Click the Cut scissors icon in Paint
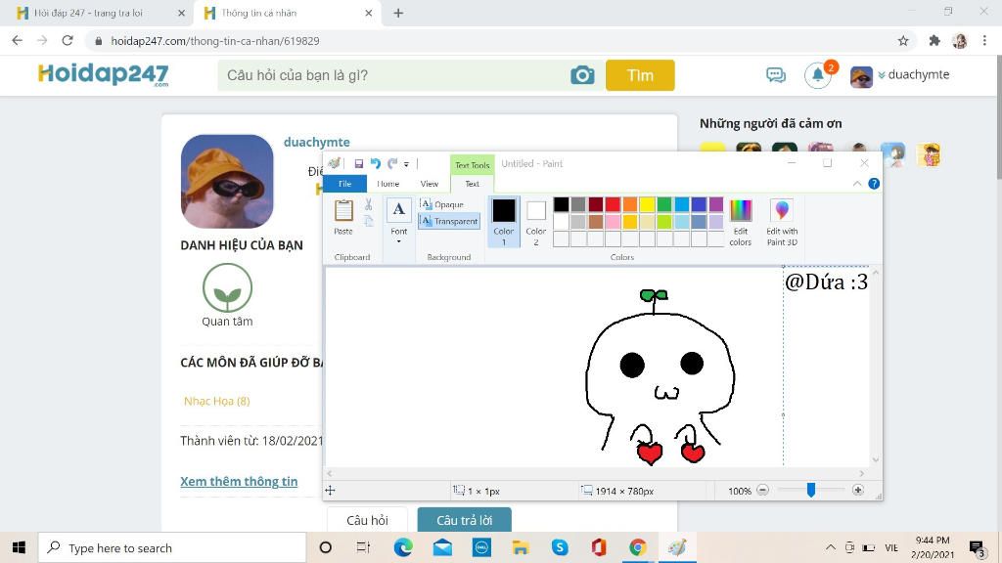Viewport: 1002px width, 563px height. point(368,204)
